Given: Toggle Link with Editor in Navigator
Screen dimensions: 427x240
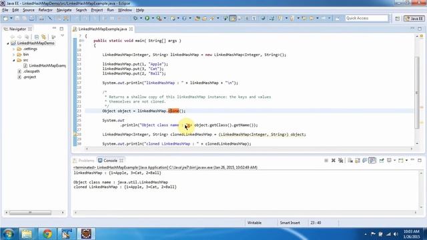Looking at the screenshot, I should (x=43, y=37).
